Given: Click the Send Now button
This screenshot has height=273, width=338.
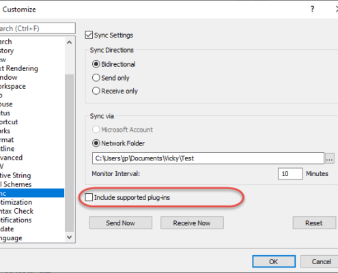Looking at the screenshot, I should [x=121, y=223].
